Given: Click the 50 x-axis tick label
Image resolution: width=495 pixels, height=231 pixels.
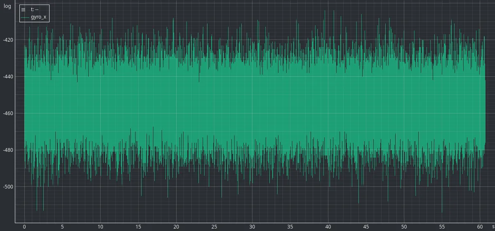Looking at the screenshot, I should [404, 227].
